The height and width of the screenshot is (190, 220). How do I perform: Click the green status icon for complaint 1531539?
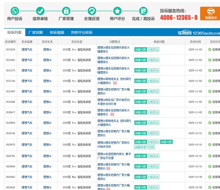click(210, 50)
